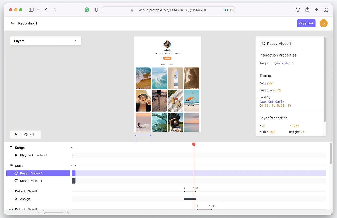Click the Recording1 title
337x218 pixels.
point(28,23)
